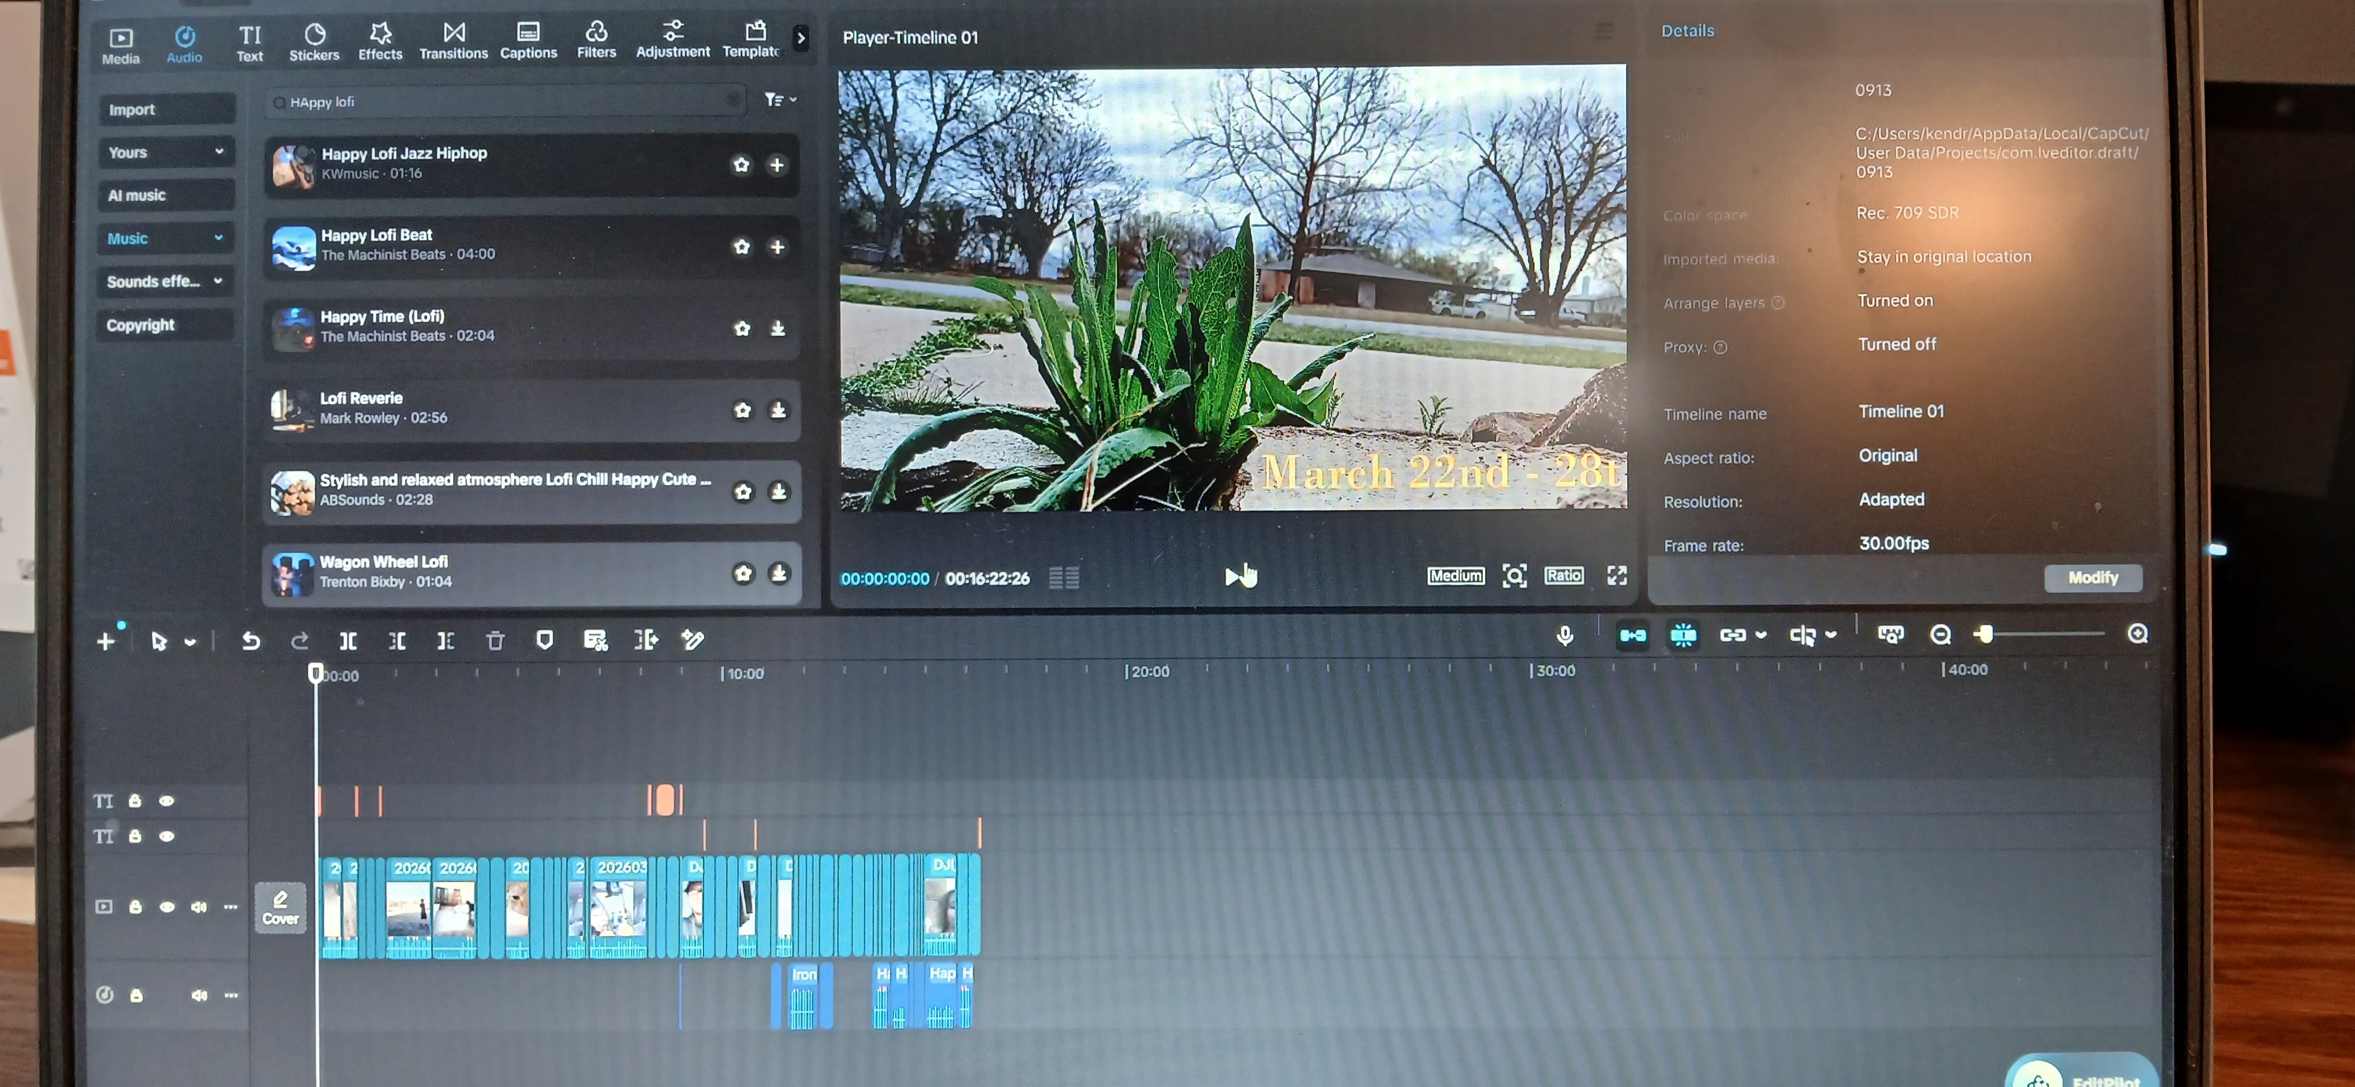
Task: Open the preview quality Medium dropdown
Action: [x=1455, y=575]
